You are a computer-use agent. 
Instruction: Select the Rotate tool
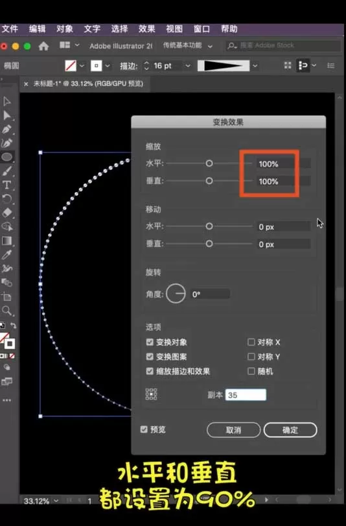[6, 199]
